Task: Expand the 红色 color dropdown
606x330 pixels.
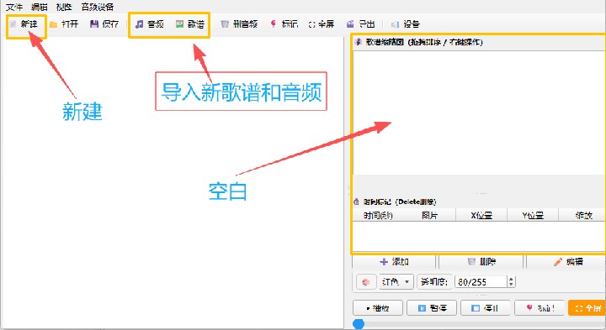Action: coord(396,282)
